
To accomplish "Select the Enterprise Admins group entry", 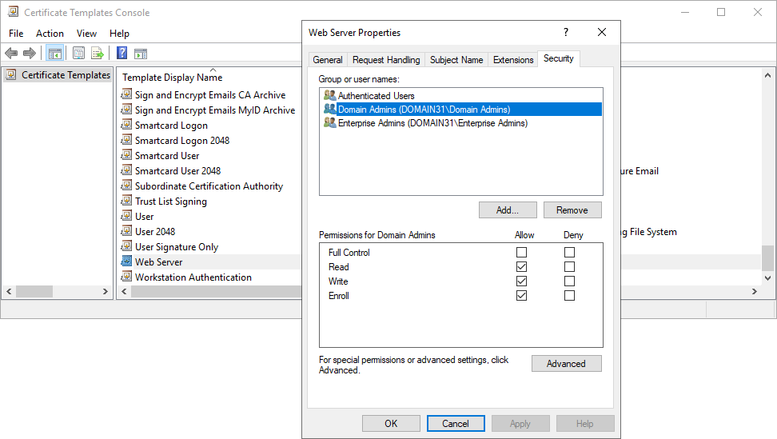I will [x=432, y=123].
